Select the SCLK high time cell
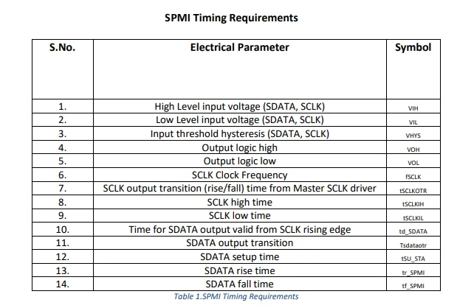Screen dimensions: 474x308 pos(240,202)
